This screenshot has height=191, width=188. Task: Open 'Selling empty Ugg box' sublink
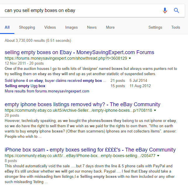[x=25, y=86]
